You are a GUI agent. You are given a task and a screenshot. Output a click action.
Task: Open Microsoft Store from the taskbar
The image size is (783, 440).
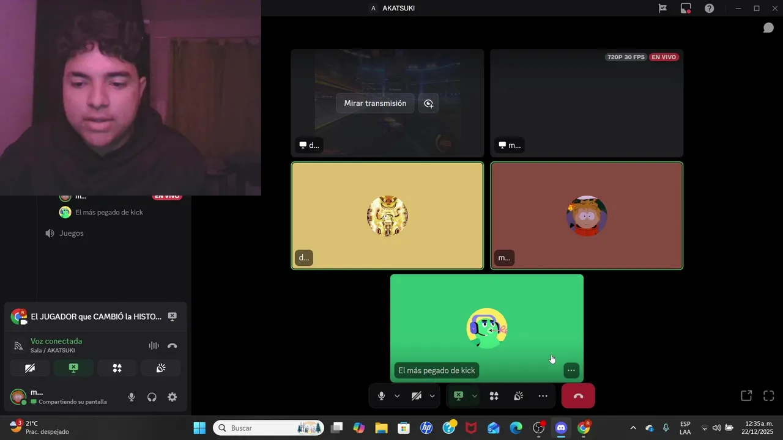[404, 428]
